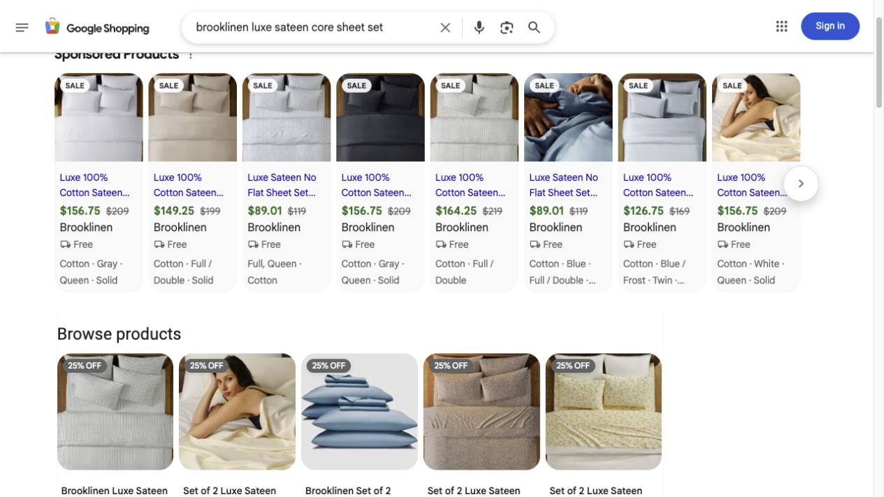Open Luxe Sateen No Flat Sheet Set, Blue
Viewport: 884px width, 497px height.
pos(563,185)
